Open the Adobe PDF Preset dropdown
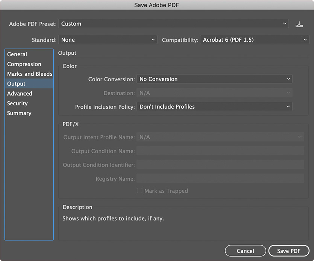314x261 pixels. tap(173, 24)
